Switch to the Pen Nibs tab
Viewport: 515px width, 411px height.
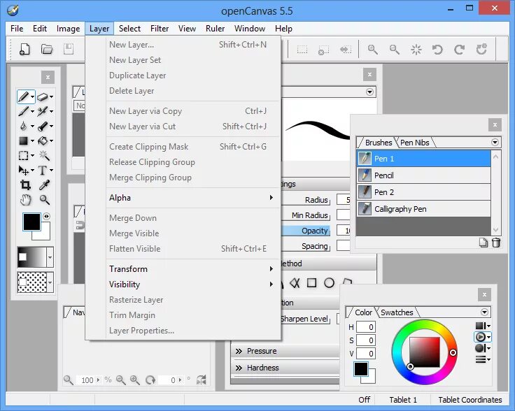pyautogui.click(x=415, y=143)
